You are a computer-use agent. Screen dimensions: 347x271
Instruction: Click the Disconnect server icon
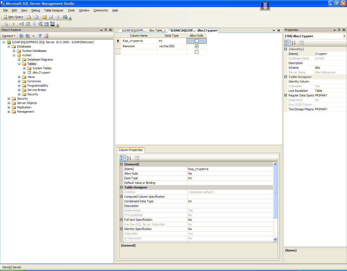(x=27, y=36)
